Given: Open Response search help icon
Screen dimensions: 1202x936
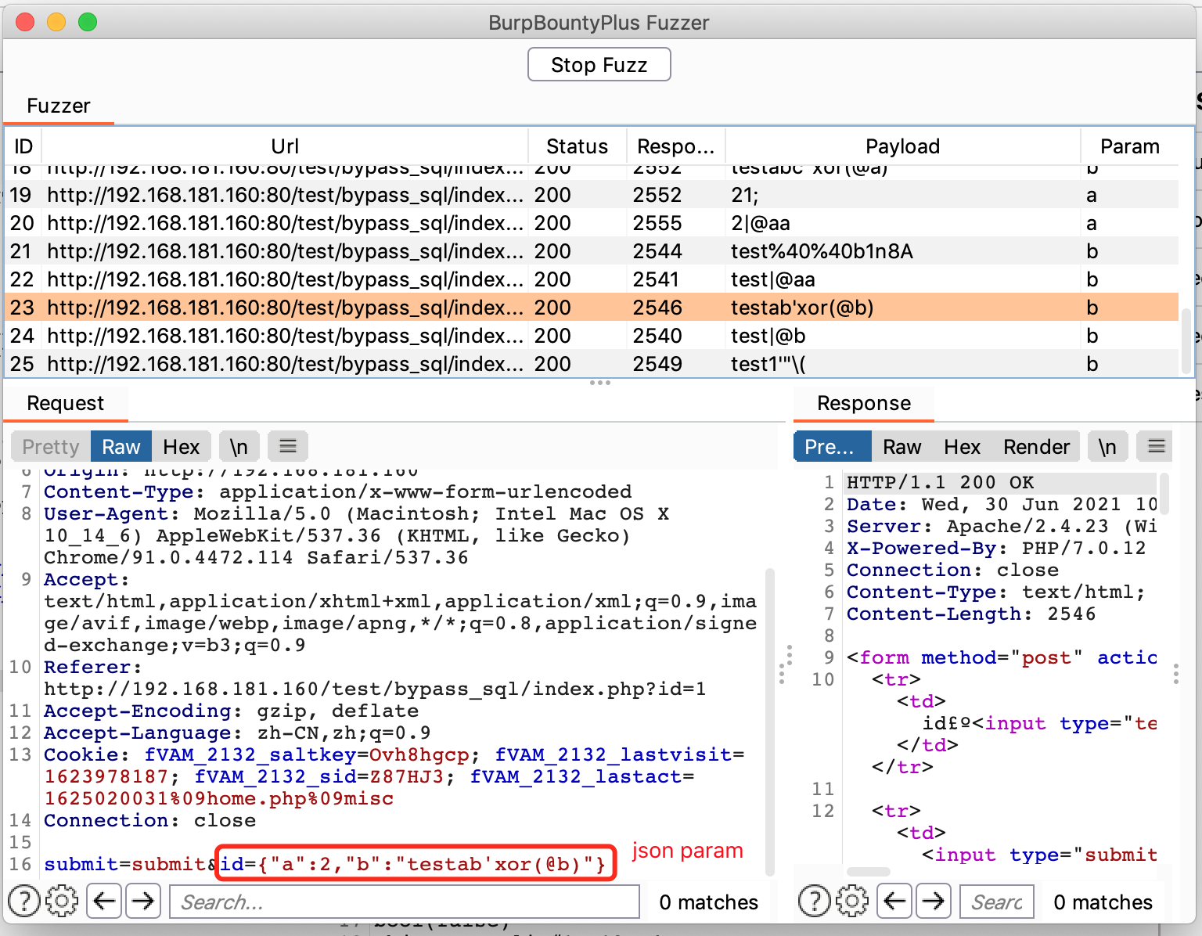Looking at the screenshot, I should pos(815,902).
